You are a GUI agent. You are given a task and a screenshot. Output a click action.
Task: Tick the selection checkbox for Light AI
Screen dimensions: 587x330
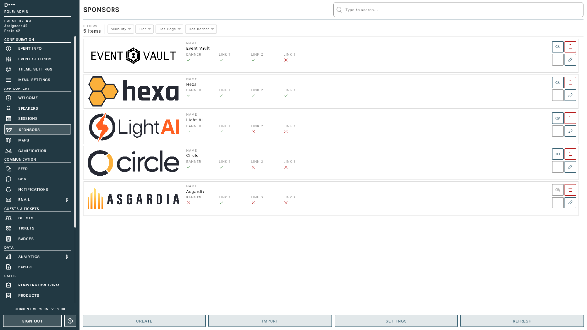click(557, 131)
